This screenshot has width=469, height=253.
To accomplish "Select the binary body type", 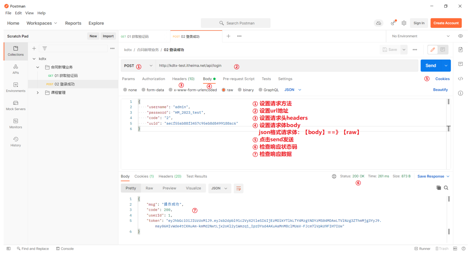I will click(x=246, y=90).
